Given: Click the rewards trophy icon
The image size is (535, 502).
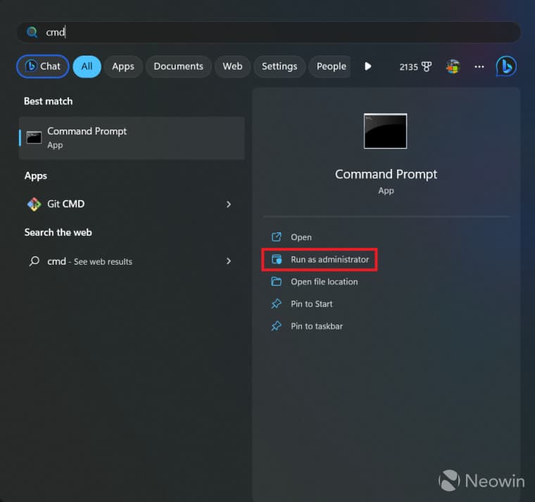Looking at the screenshot, I should pos(427,67).
